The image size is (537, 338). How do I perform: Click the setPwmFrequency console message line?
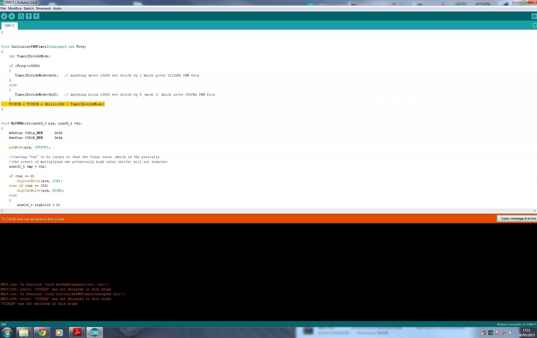pyautogui.click(x=55, y=284)
